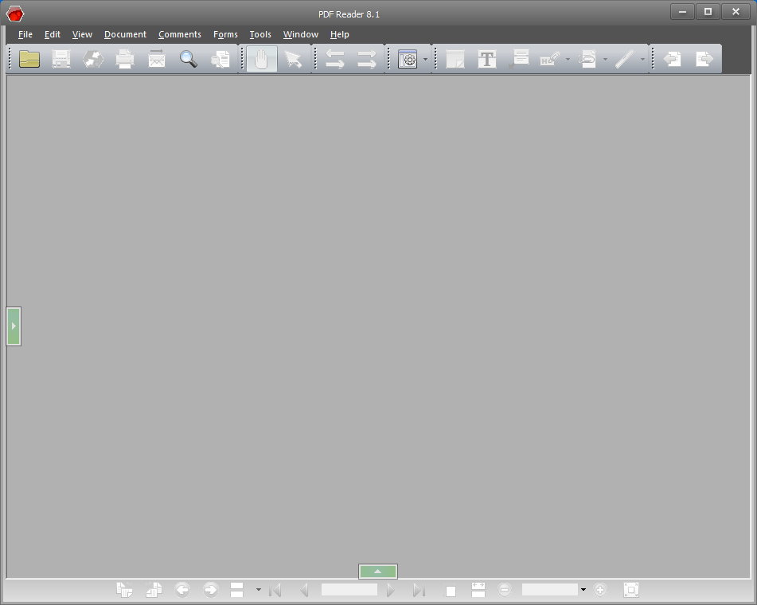Collapse the bottom toolbar with green arrow

tap(377, 571)
